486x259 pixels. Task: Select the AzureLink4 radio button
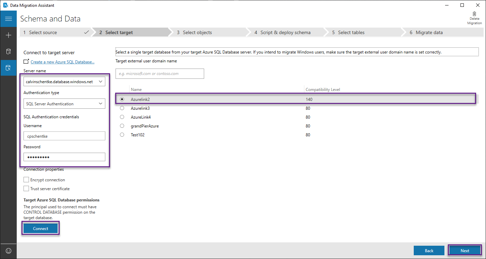(x=122, y=117)
